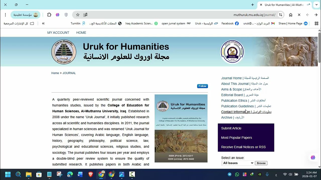321x180 pixels.
Task: Click the Home breadcrumb link
Action: [x=55, y=73]
